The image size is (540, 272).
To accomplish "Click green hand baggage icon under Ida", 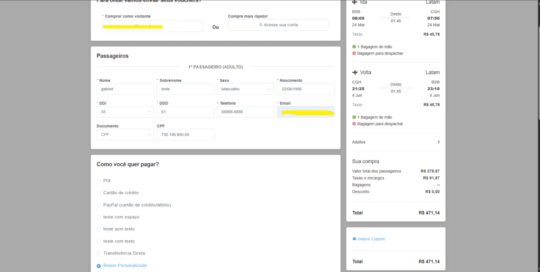I will [354, 47].
